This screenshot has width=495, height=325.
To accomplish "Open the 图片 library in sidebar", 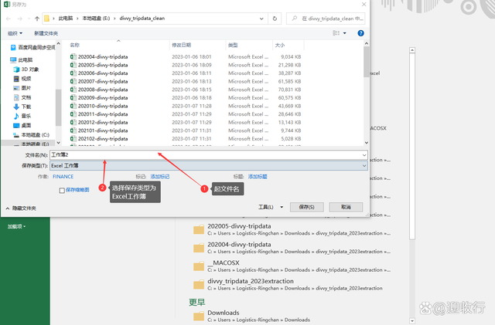I will click(x=22, y=88).
